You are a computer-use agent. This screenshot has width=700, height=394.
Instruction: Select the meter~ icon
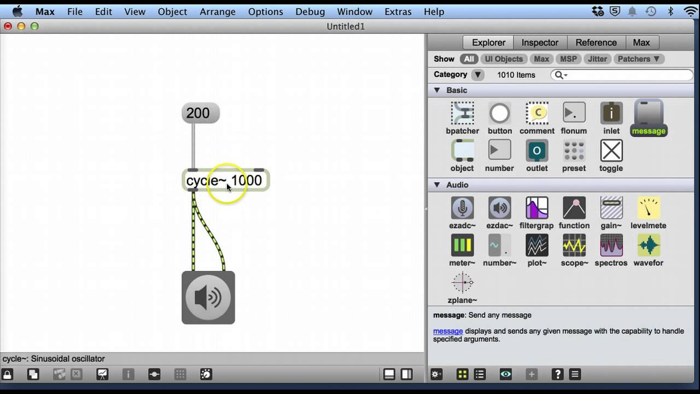pos(463,245)
